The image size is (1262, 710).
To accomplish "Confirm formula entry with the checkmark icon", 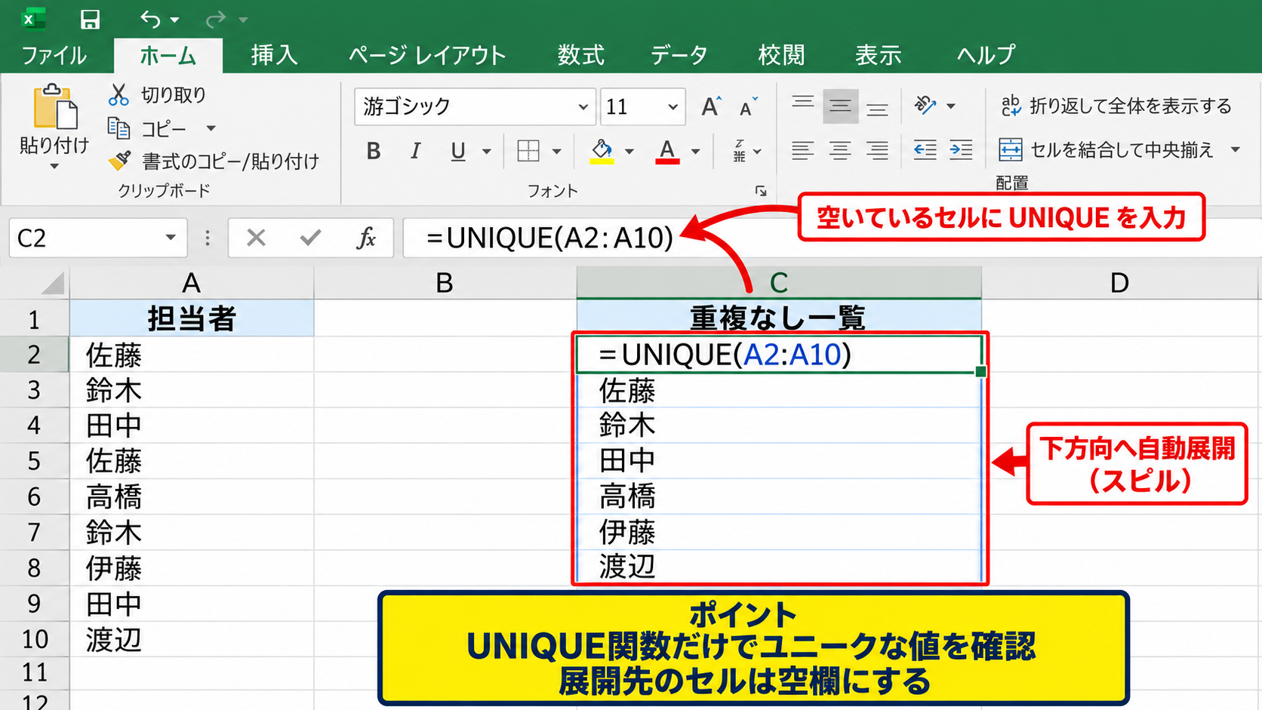I will [x=310, y=238].
